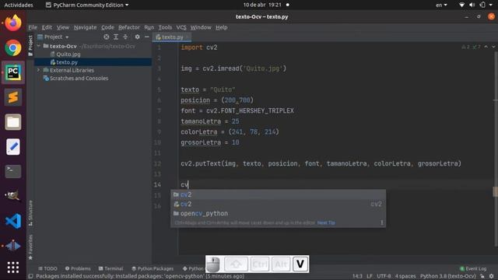Go to previous highlighted error arrow

click(486, 47)
